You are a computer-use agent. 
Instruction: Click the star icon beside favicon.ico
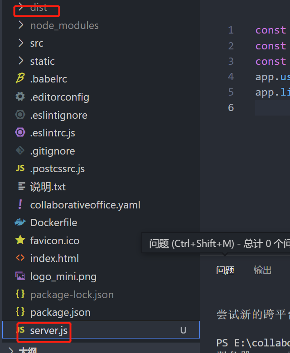tap(20, 240)
